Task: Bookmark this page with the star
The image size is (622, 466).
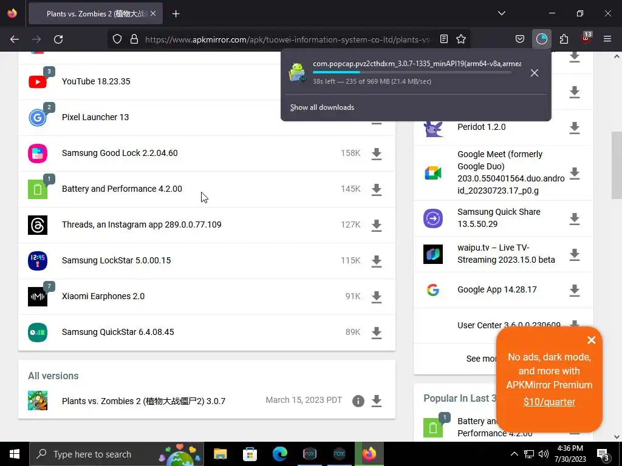Action: 460,39
